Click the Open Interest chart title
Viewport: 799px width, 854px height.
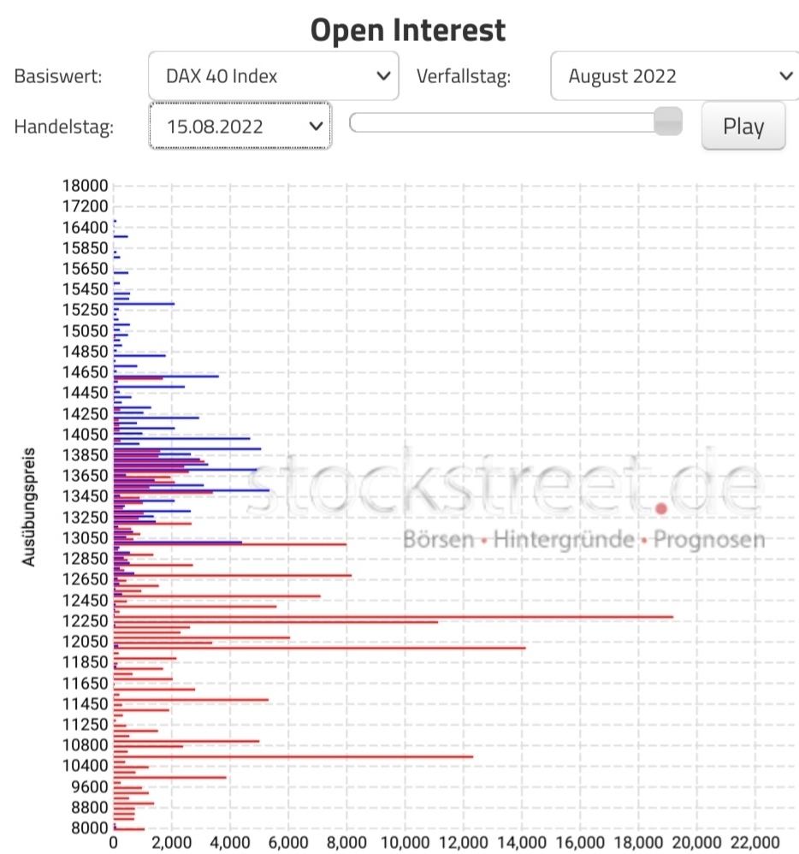(409, 29)
